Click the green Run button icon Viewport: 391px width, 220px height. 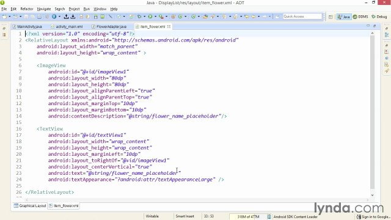coord(150,16)
